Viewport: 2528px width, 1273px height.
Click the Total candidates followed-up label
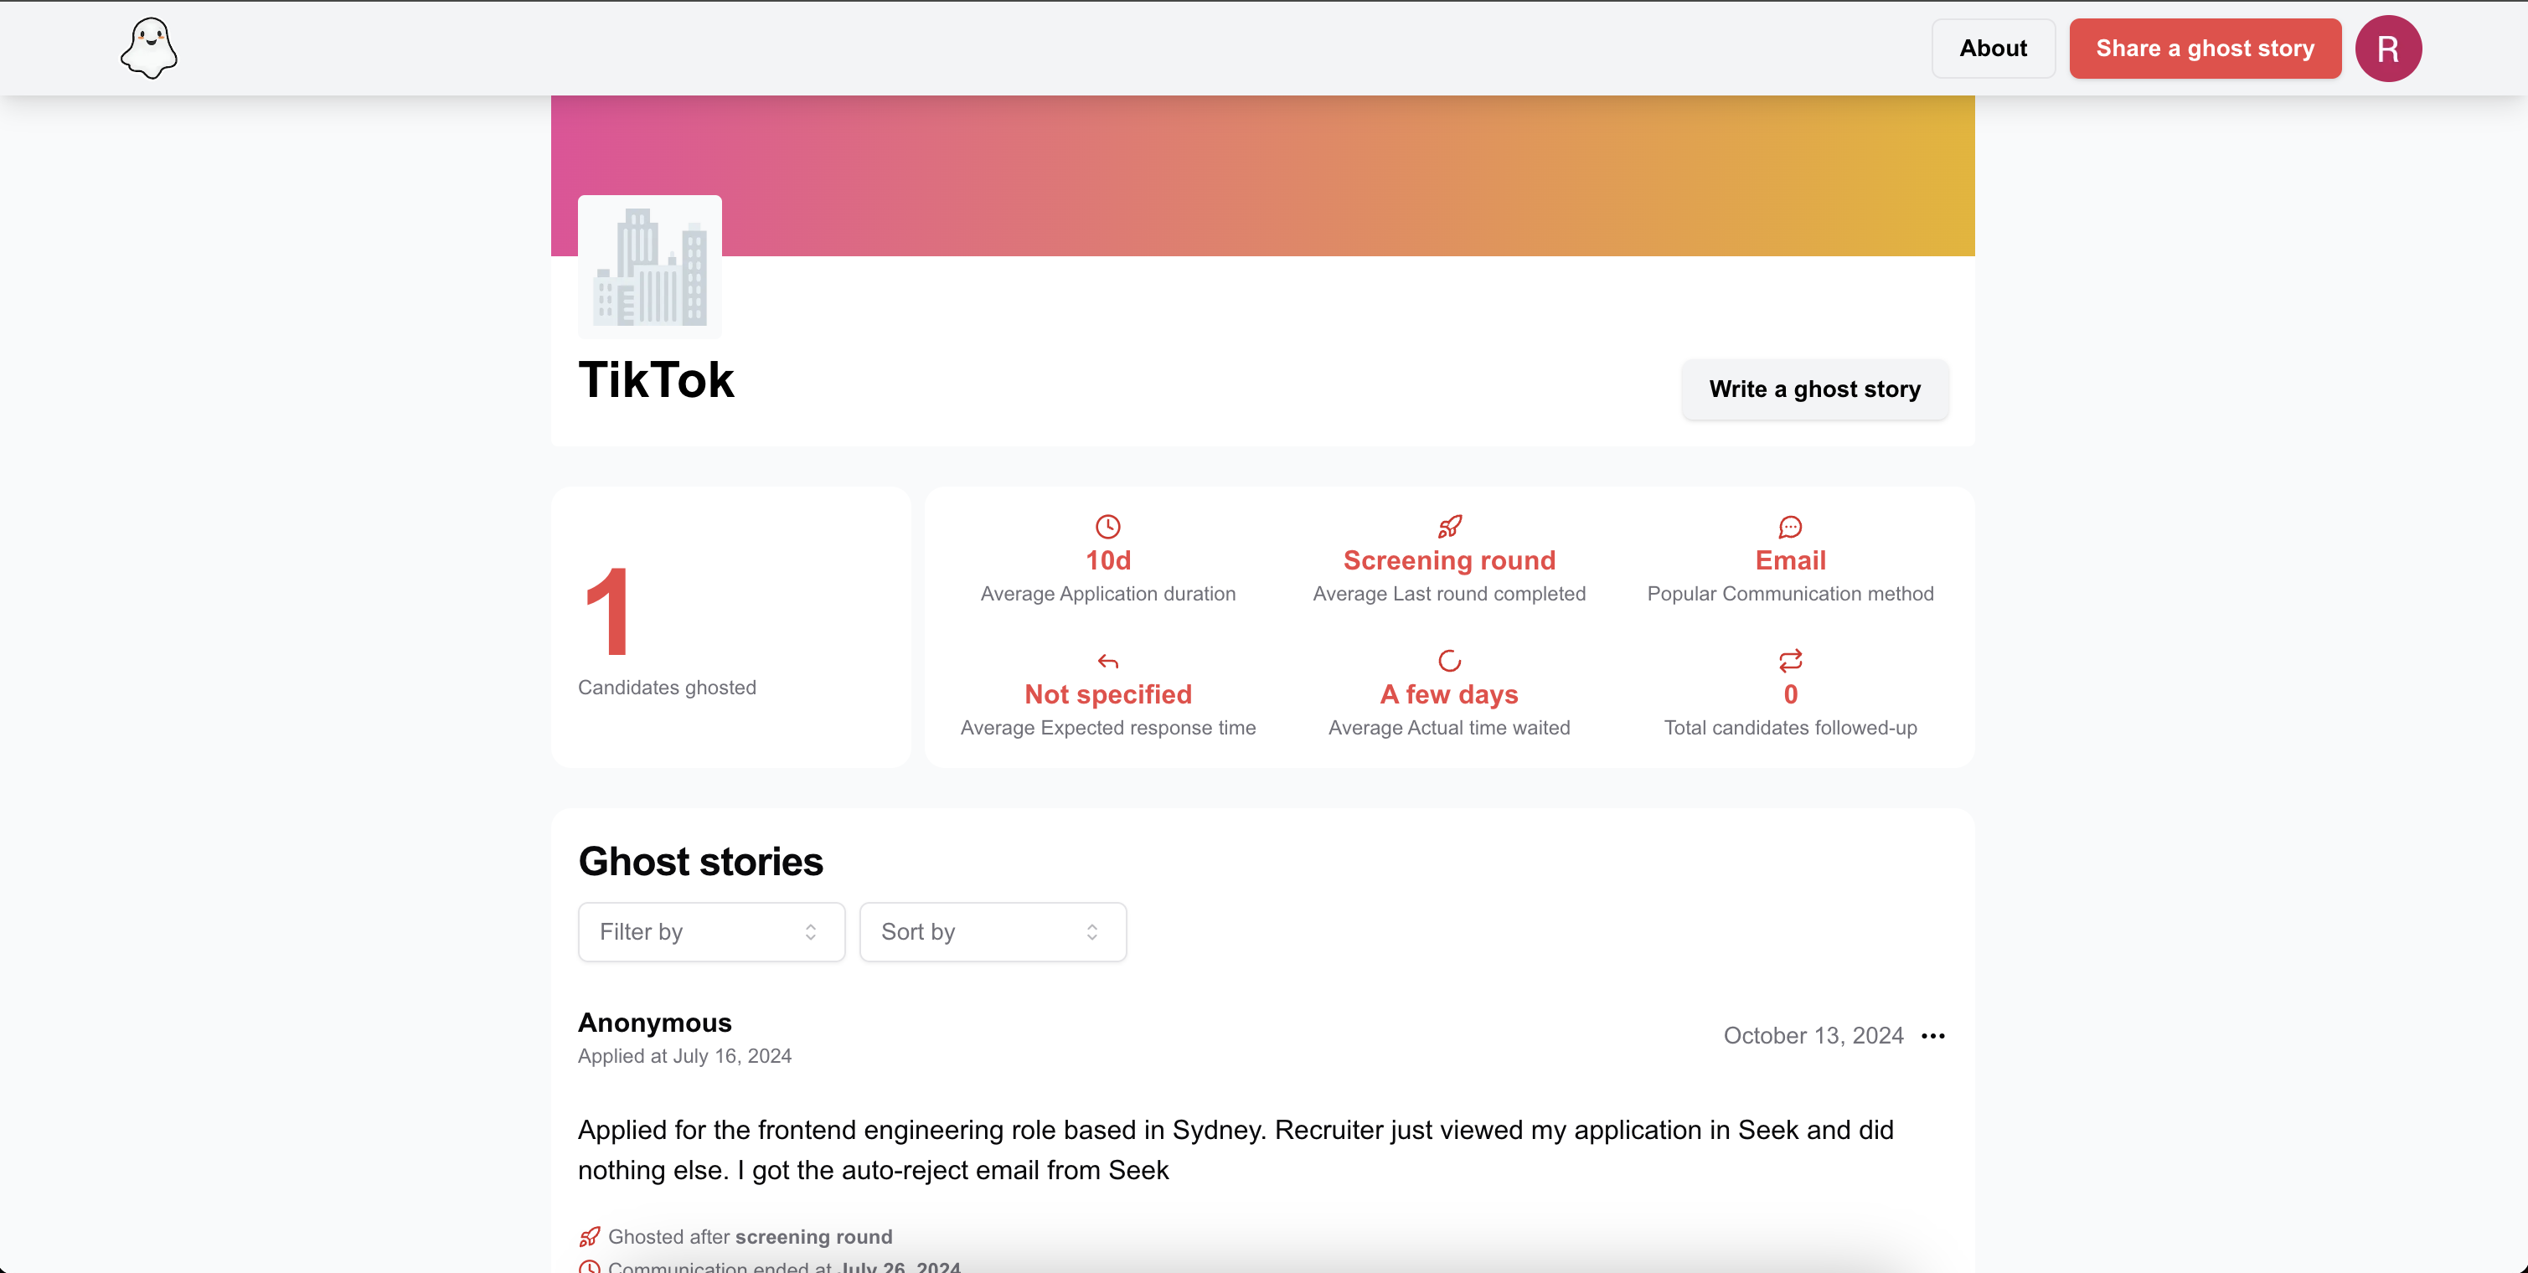click(x=1790, y=727)
